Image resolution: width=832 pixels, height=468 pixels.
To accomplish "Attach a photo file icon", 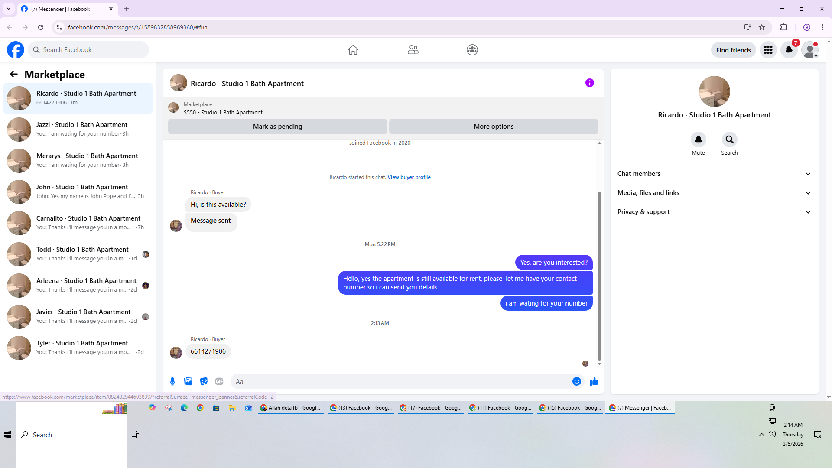I will (188, 381).
